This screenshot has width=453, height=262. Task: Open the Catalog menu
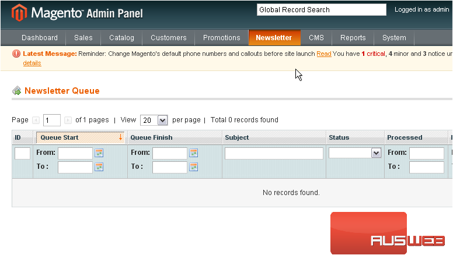121,38
